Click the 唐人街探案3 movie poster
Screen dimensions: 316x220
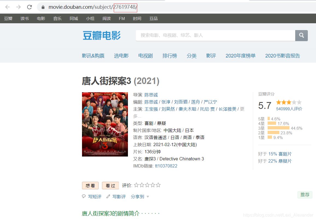(105, 124)
